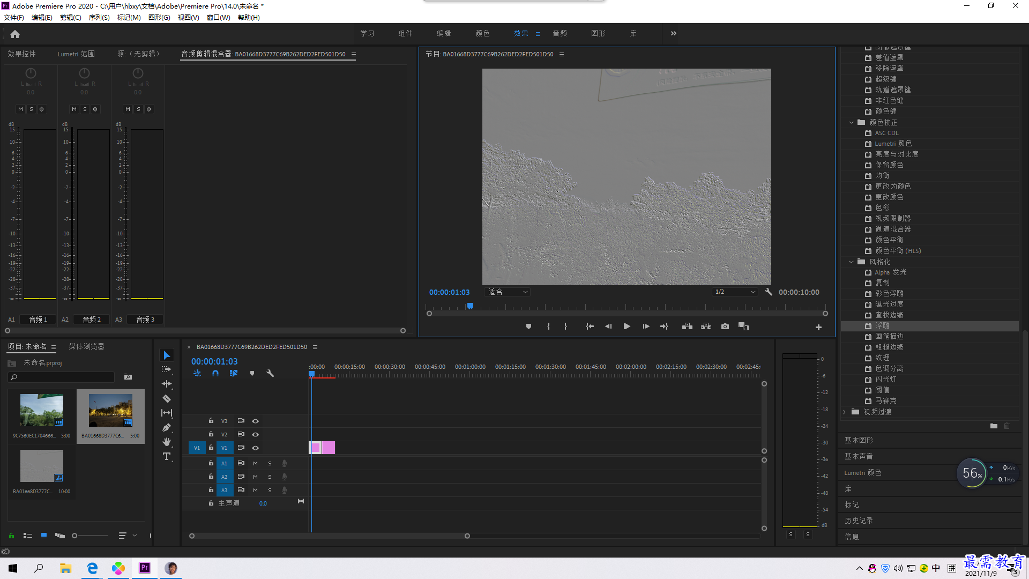Open the 文件(F) menu
The width and height of the screenshot is (1029, 579).
pos(14,18)
